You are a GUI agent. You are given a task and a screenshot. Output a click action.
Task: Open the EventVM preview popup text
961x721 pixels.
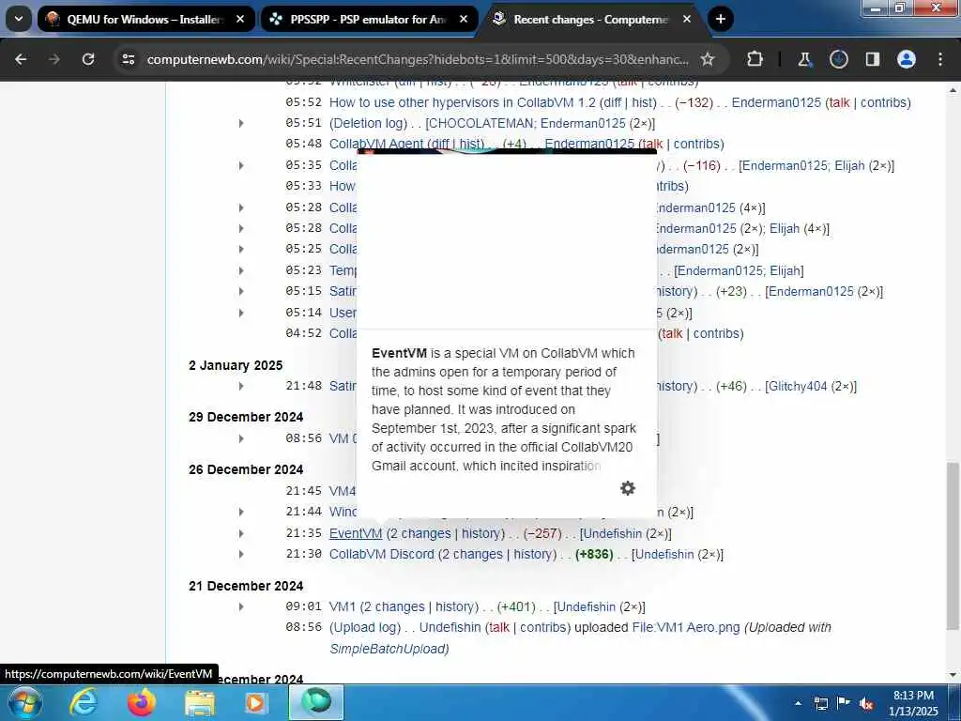pyautogui.click(x=504, y=409)
